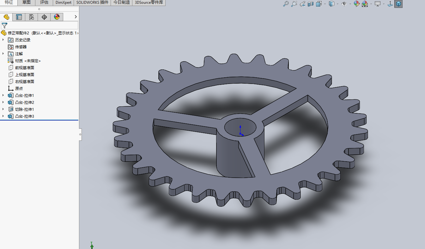The width and height of the screenshot is (425, 249).
Task: Select the DimXpertManager crosshair tab icon
Action: (44, 17)
